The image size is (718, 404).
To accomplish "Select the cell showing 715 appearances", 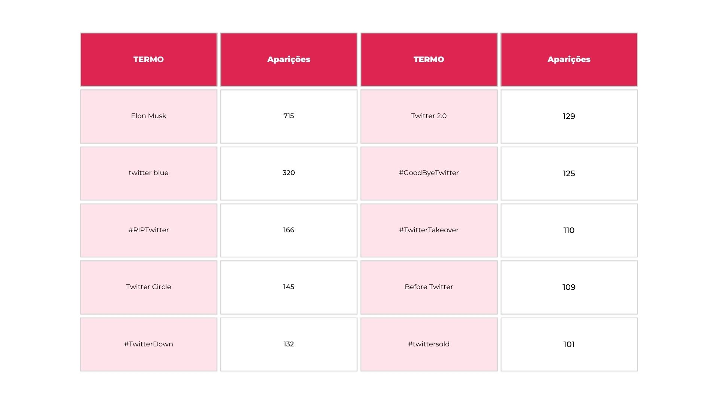I will pos(289,116).
